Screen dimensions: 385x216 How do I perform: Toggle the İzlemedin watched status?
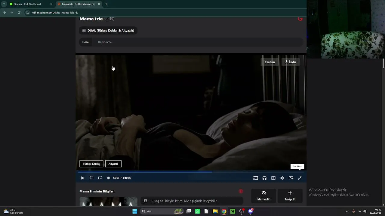click(x=263, y=196)
